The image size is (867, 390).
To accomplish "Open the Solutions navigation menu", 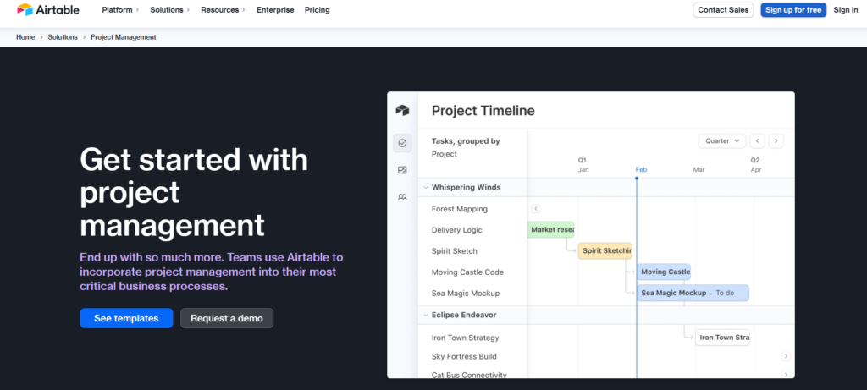I will tap(170, 10).
